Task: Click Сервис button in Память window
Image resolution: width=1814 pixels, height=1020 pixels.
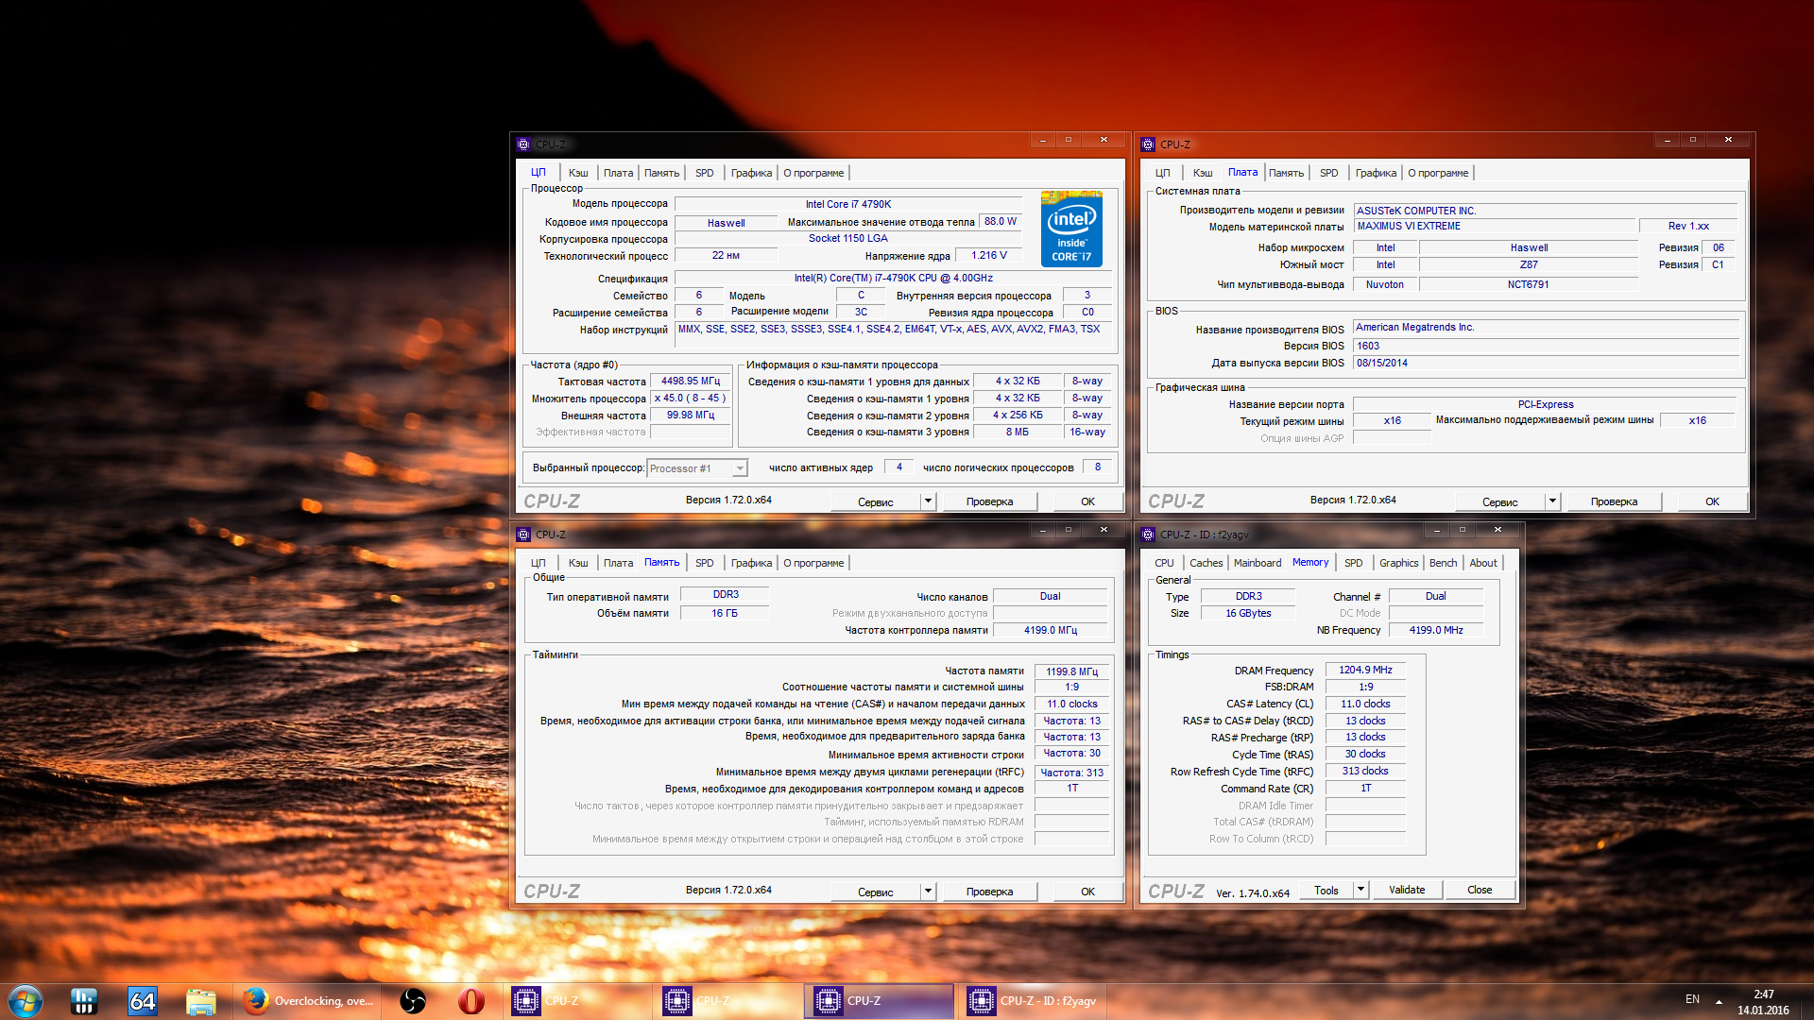Action: [x=875, y=892]
